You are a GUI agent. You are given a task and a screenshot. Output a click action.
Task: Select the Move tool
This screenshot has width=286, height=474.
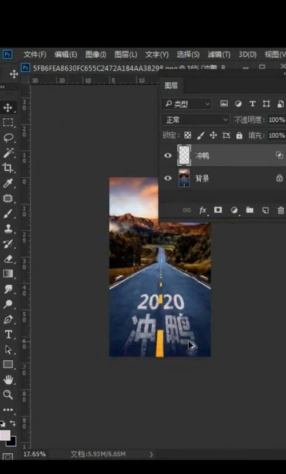tap(8, 107)
